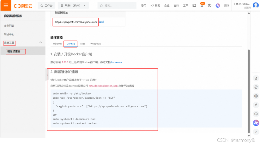
Task: Copy the accelerator address via 复制
Action: (x=101, y=22)
